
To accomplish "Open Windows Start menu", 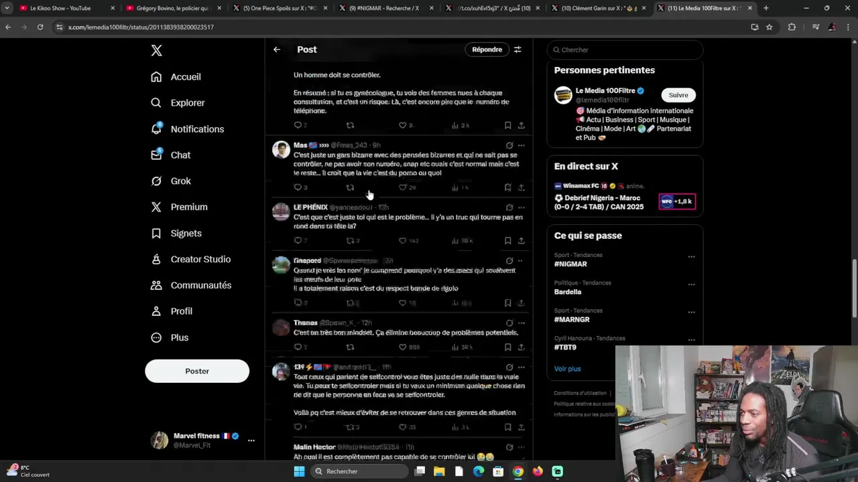I will 299,471.
